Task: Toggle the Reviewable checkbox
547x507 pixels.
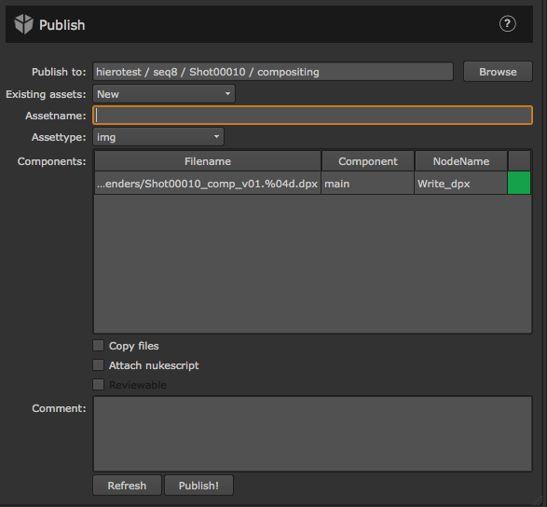Action: click(99, 385)
